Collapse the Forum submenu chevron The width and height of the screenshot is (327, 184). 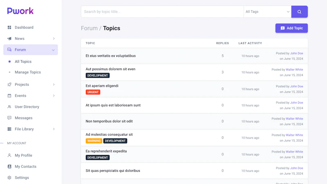54,50
